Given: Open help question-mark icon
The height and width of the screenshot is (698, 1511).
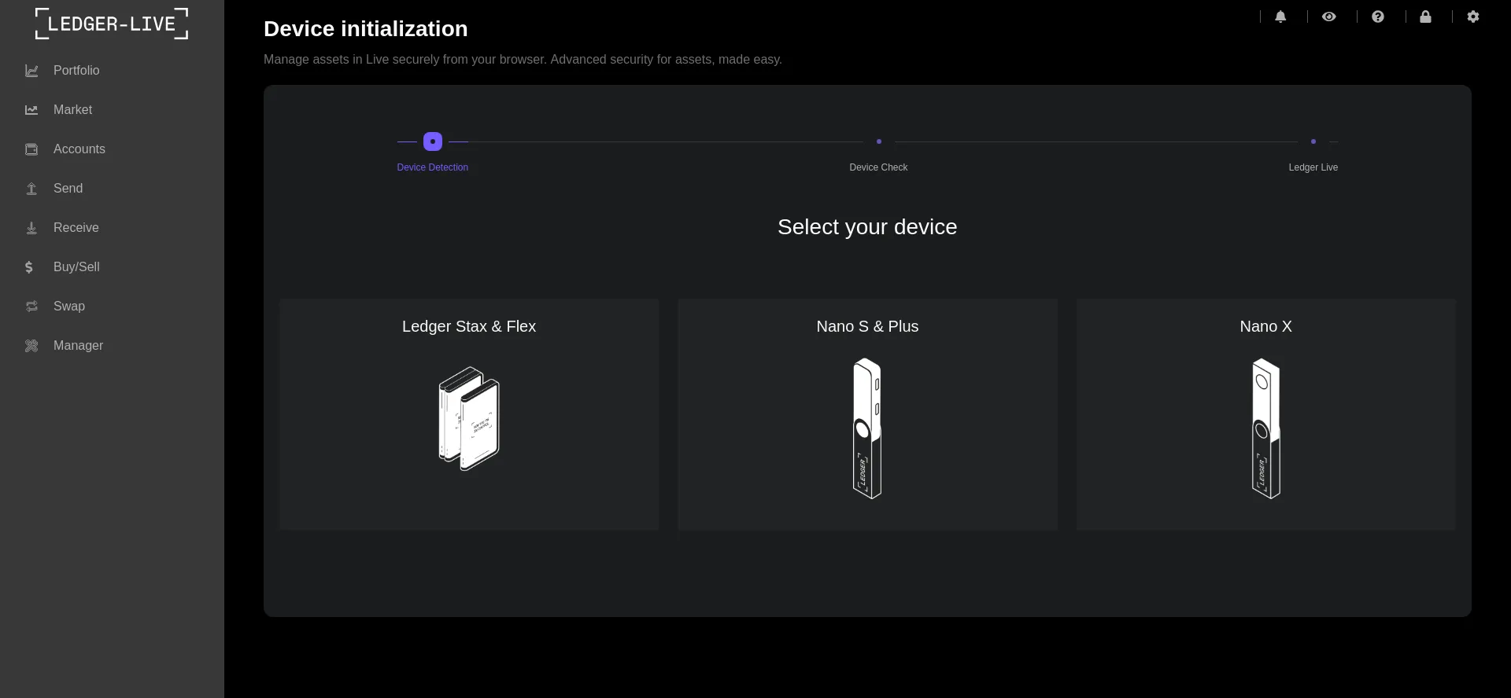Looking at the screenshot, I should click(1377, 17).
